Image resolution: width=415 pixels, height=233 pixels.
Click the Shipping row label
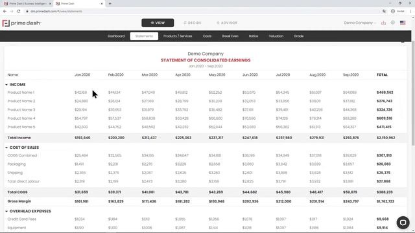15,173
